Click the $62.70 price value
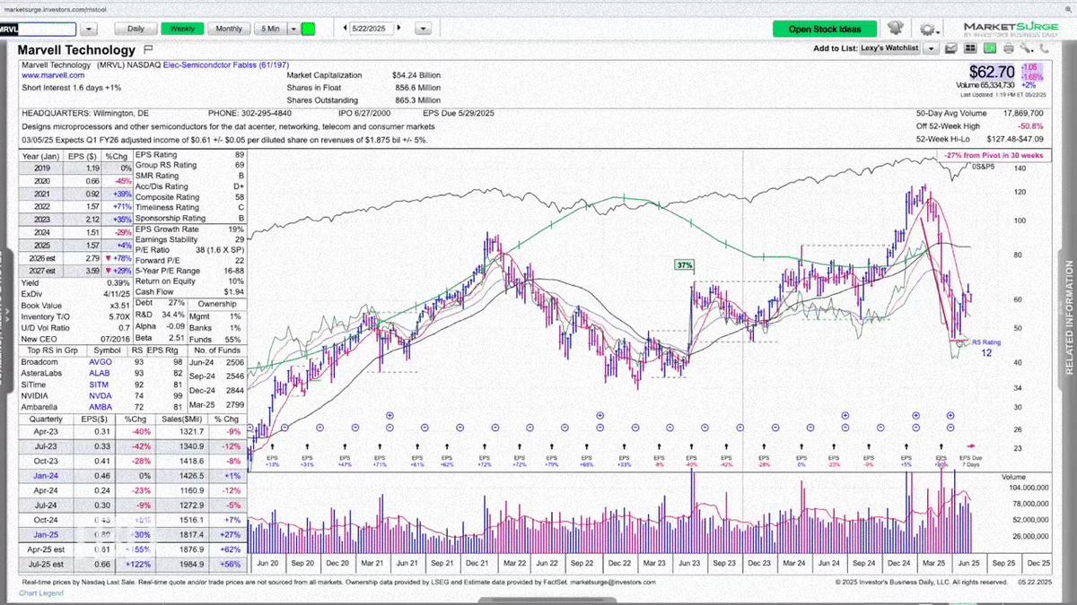Screen dimensions: 1077x605 point(992,72)
